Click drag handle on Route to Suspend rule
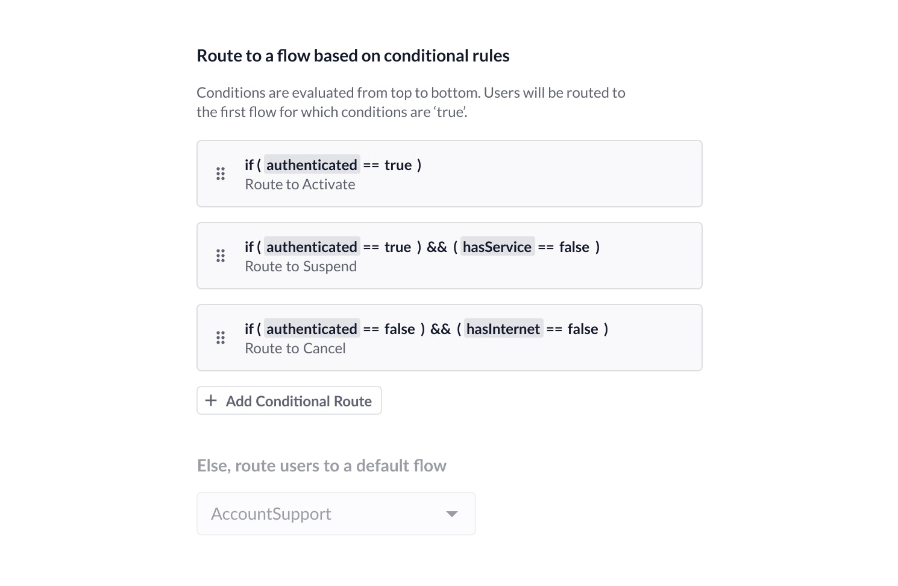The height and width of the screenshot is (586, 898). click(221, 256)
